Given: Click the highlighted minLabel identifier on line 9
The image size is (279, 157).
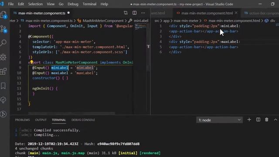Looking at the screenshot, I should point(60,68).
